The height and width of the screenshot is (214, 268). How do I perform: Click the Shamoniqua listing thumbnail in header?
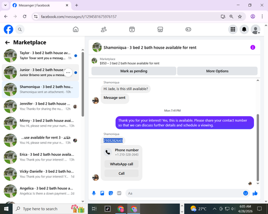click(97, 47)
